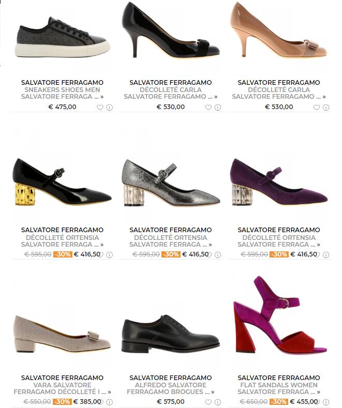Favorite the black Décolleté Carla heart icon
This screenshot has width=342, height=408.
[208, 107]
